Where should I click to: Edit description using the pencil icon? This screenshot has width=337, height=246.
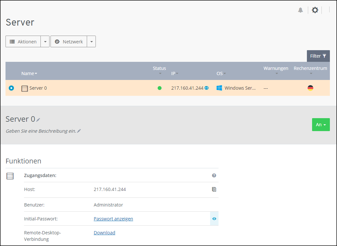79,131
